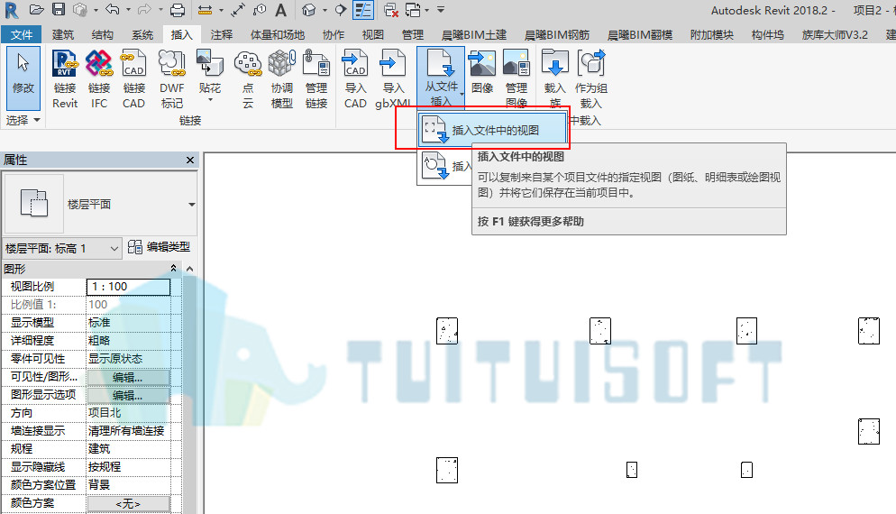This screenshot has width=896, height=514.
Task: Click the Save floppy disk icon
Action: [59, 10]
